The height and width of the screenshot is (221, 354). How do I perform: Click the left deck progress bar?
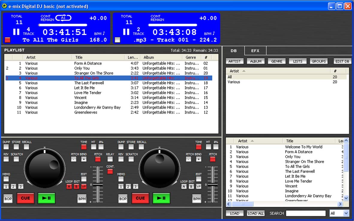pos(63,25)
